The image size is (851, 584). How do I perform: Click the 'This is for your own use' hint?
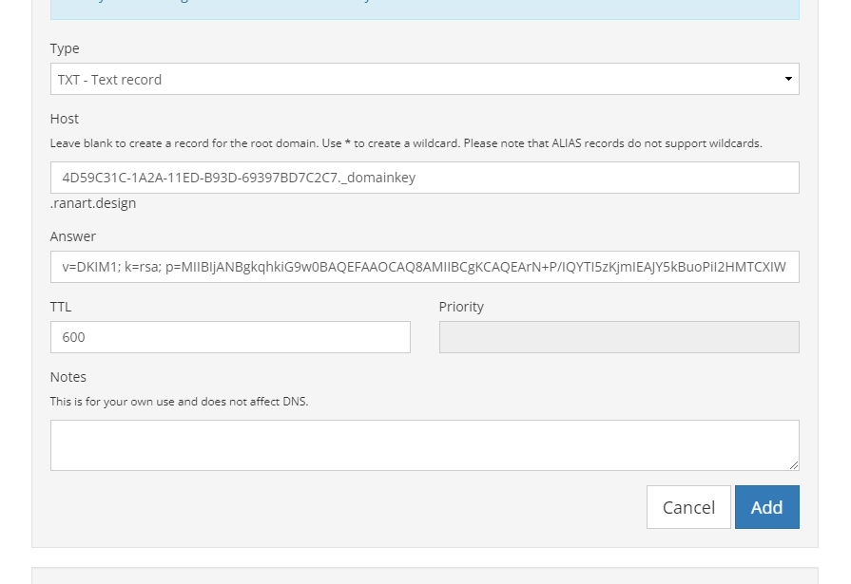(x=179, y=402)
